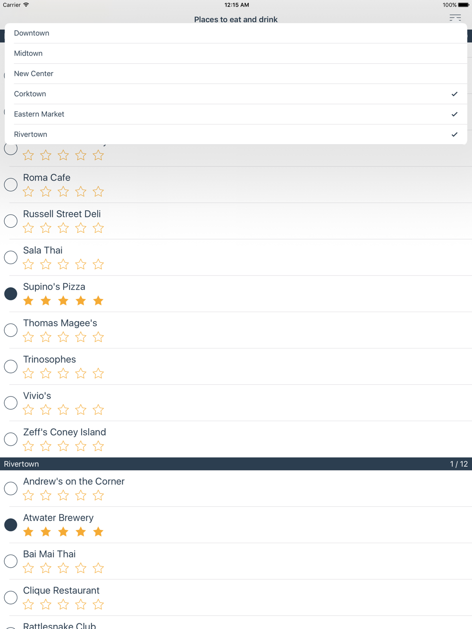Screen dimensions: 472x629
Task: Tap the Places to eat and drink title
Action: pyautogui.click(x=236, y=19)
